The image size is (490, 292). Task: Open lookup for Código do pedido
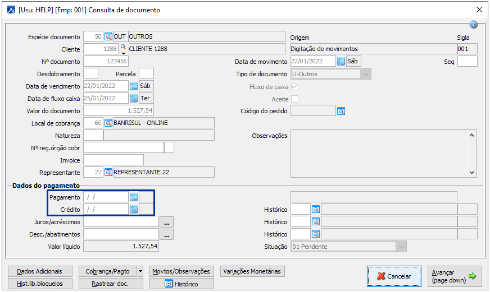341,111
